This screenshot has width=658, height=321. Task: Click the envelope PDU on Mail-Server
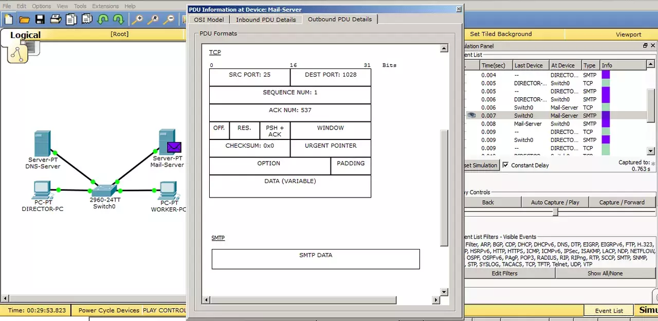(x=174, y=148)
